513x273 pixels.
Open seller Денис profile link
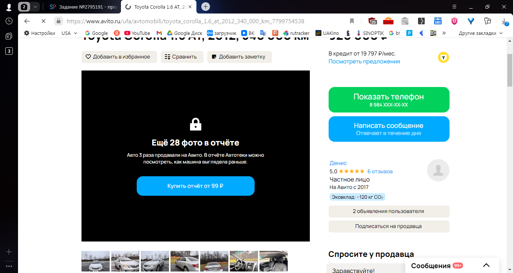pos(338,163)
